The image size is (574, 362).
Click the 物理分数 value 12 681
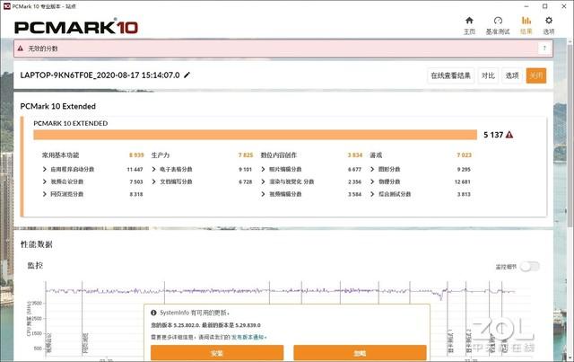tap(463, 182)
